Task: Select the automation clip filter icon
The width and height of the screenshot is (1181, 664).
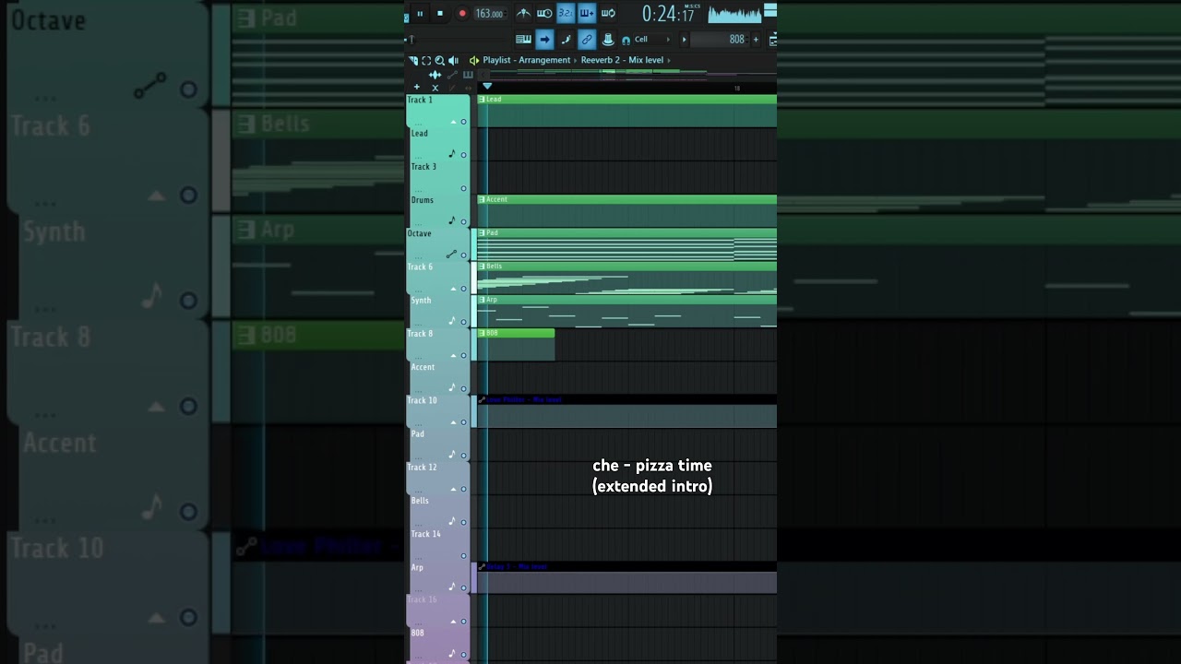Action: (452, 75)
